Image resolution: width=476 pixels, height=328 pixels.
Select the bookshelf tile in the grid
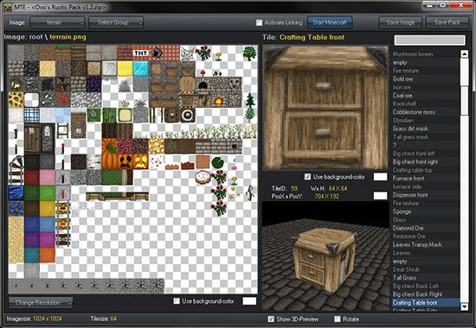coord(63,85)
